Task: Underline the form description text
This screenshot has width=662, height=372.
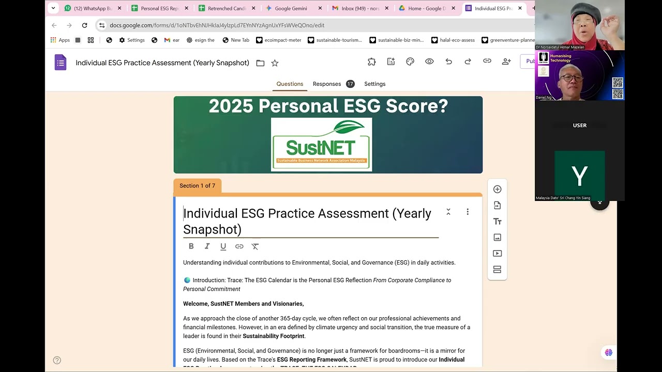Action: coord(223,246)
